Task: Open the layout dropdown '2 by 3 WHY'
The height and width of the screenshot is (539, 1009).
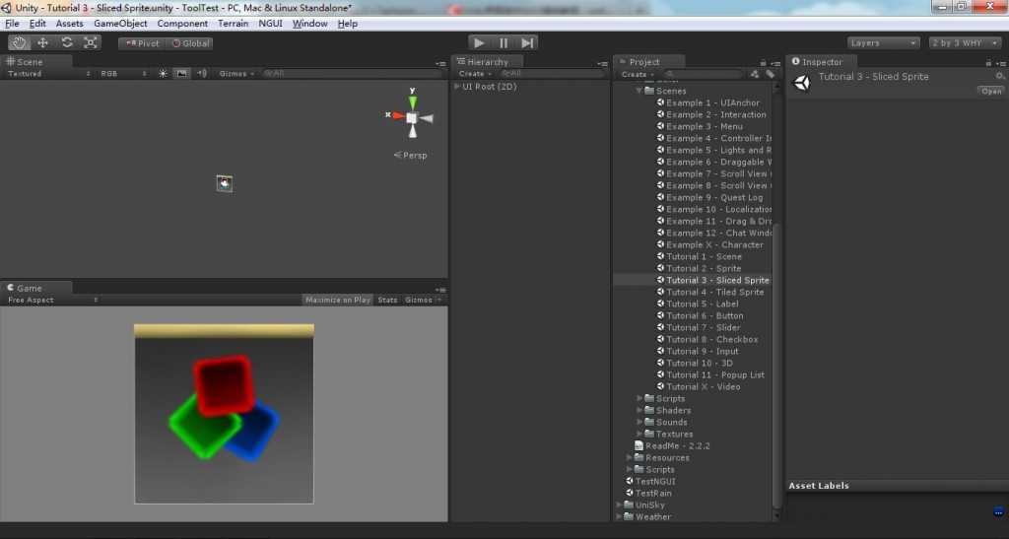Action: [966, 43]
